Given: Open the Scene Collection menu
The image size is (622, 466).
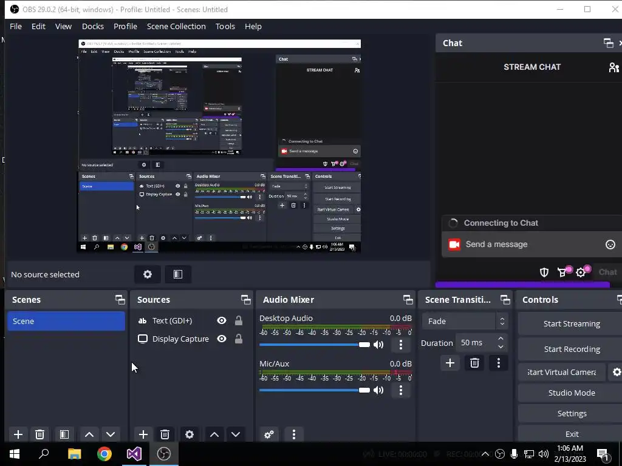Looking at the screenshot, I should (177, 26).
